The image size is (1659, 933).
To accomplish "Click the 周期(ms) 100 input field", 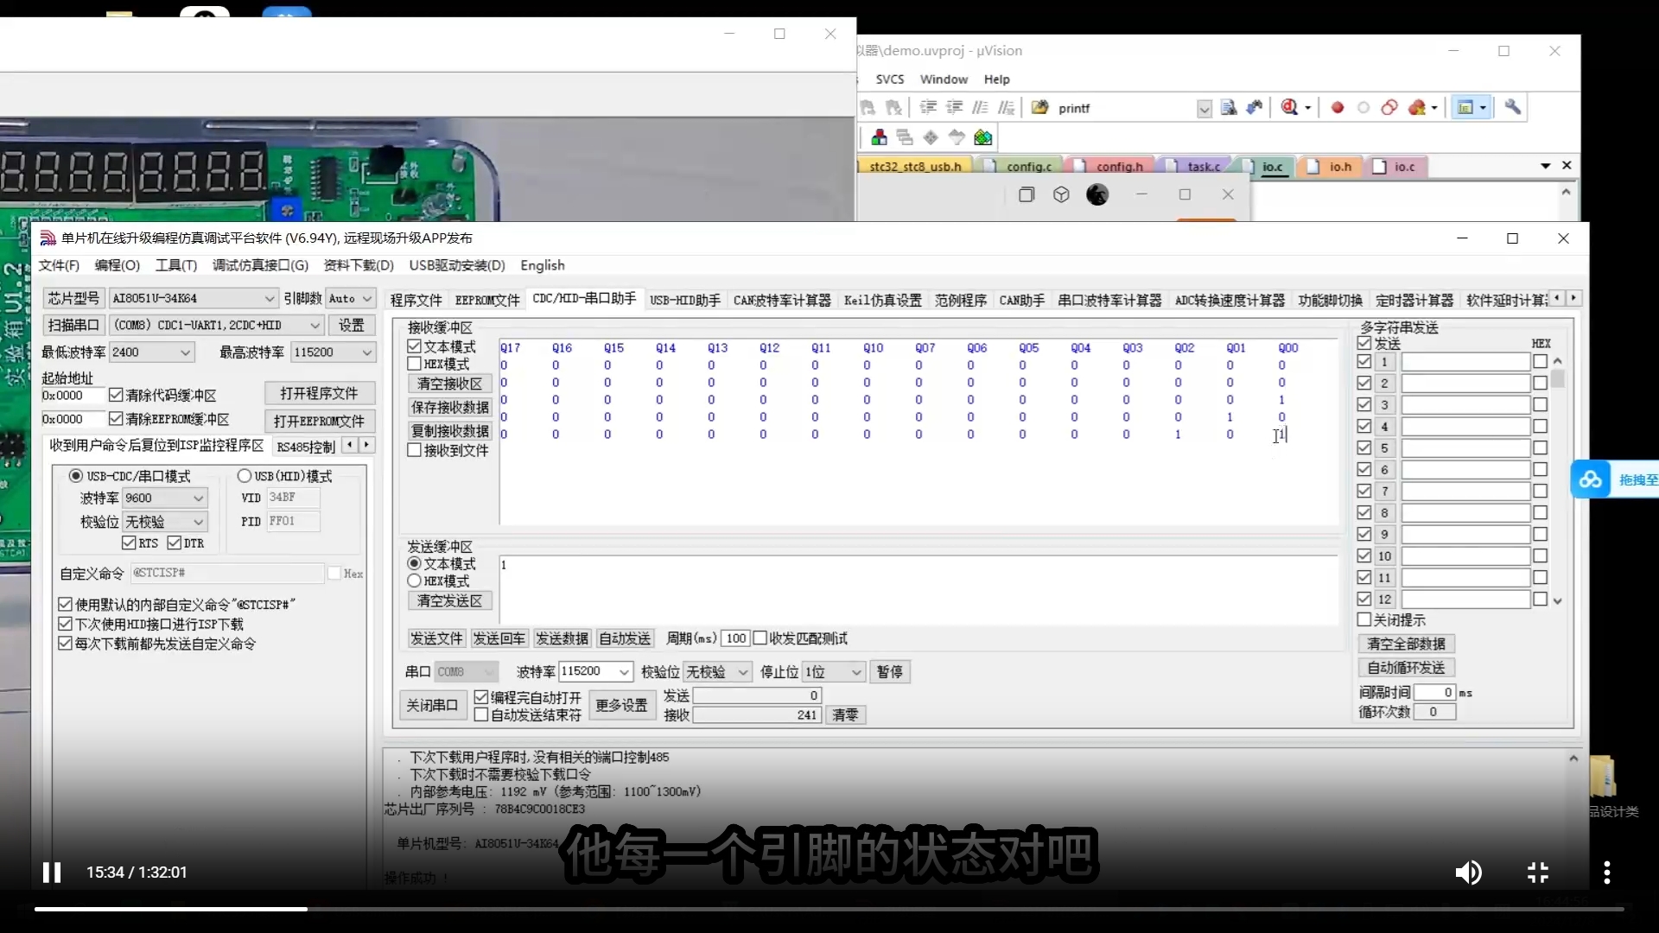I will click(734, 638).
